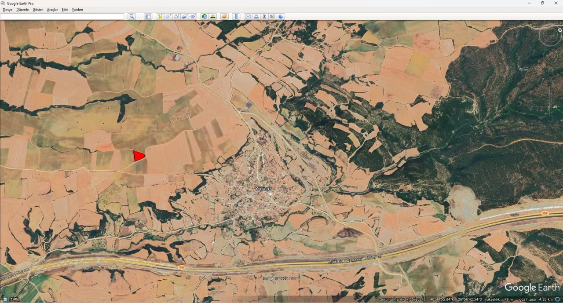Click the Print icon
Viewport: 563px width, 303px height.
[256, 16]
